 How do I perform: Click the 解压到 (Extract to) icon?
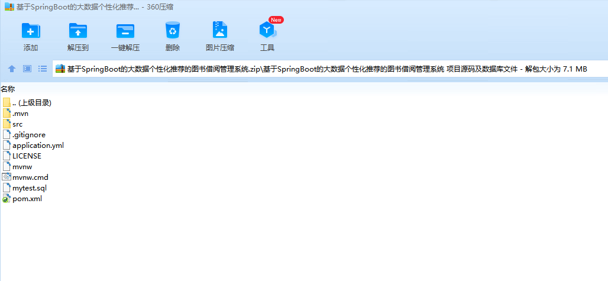tap(78, 30)
